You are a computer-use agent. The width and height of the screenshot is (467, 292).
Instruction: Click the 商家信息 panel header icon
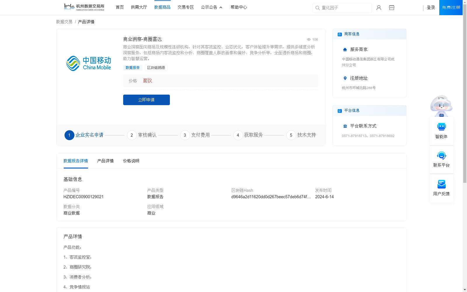point(340,34)
